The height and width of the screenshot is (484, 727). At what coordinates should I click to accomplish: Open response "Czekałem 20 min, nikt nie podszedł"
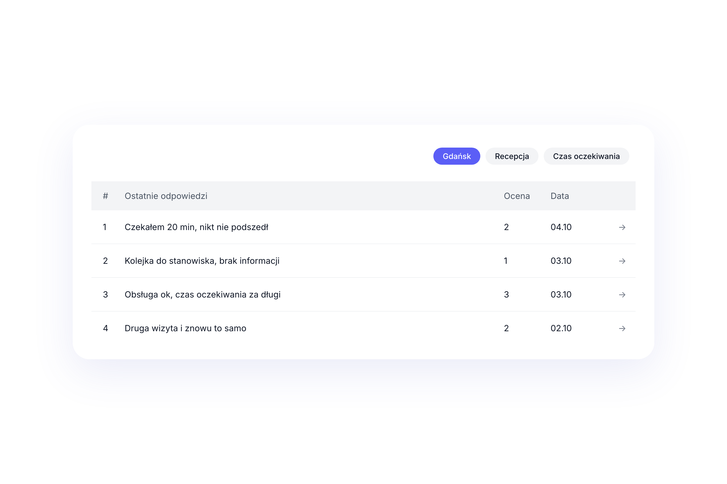(196, 227)
